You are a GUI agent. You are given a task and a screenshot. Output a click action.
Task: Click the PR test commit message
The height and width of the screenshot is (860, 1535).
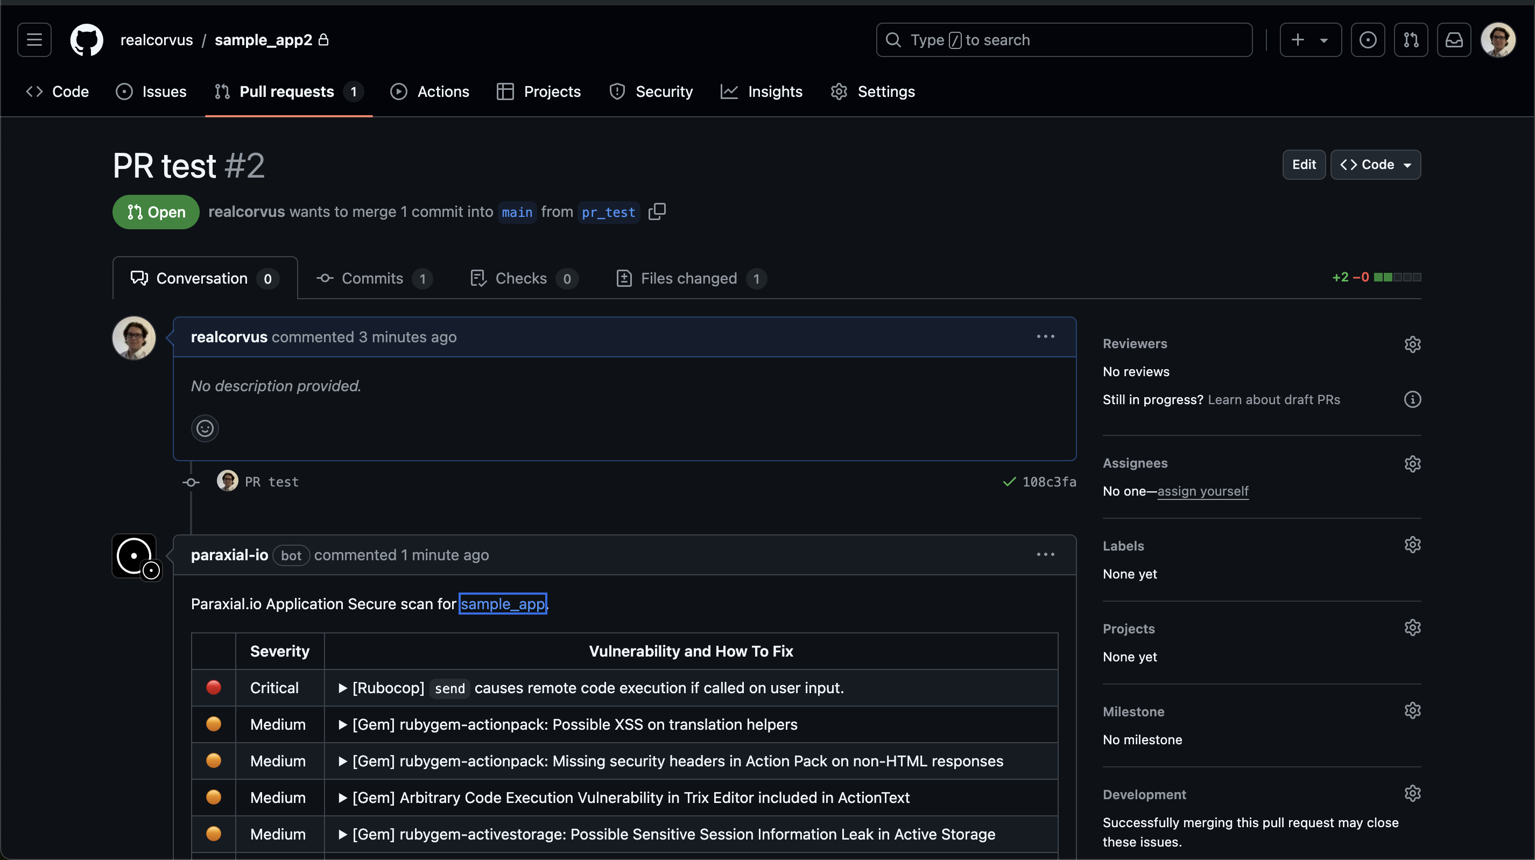click(272, 482)
